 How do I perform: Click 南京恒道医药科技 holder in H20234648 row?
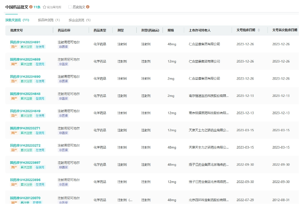(209, 96)
